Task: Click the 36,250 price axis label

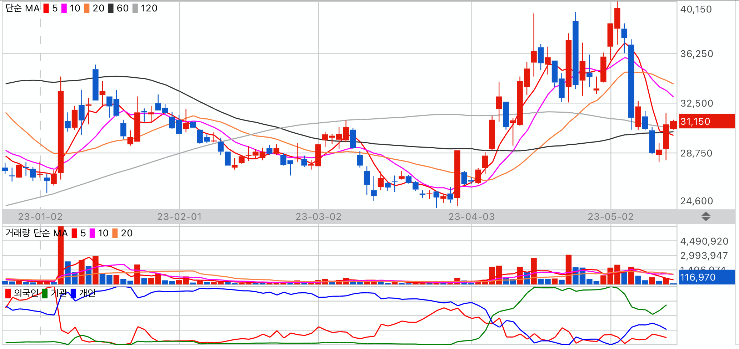Action: (x=697, y=54)
